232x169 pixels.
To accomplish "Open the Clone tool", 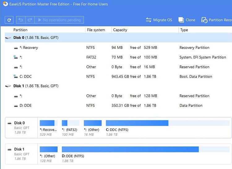I will (x=187, y=20).
